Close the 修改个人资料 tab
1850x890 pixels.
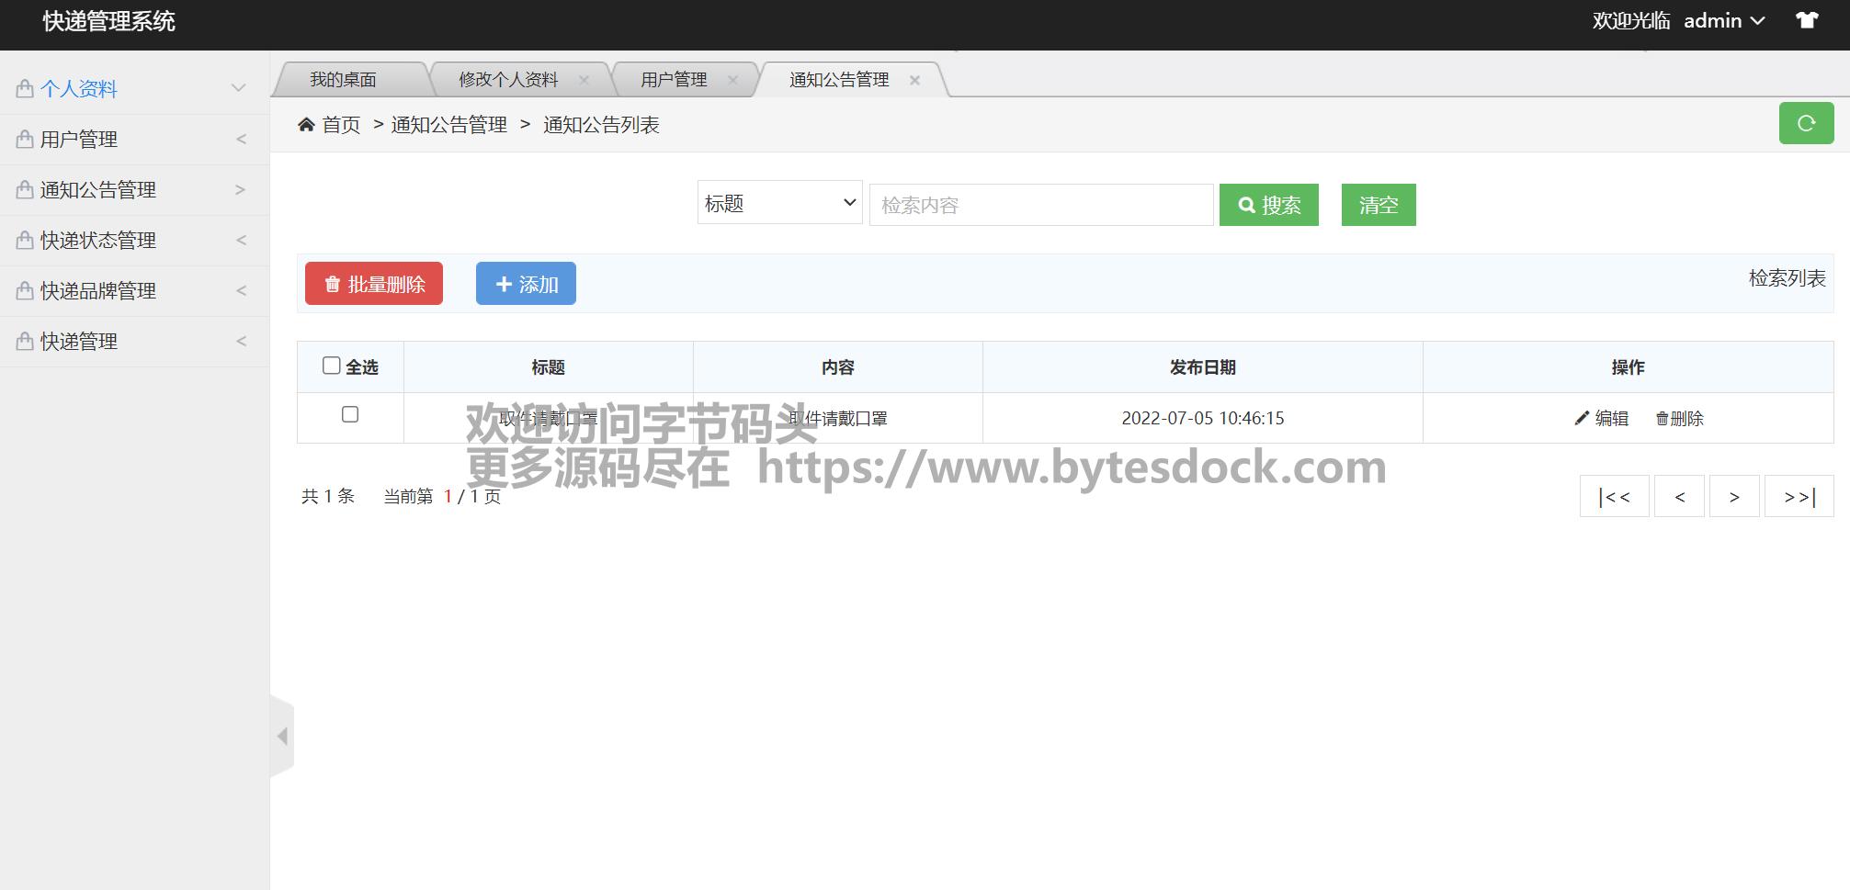tap(584, 80)
